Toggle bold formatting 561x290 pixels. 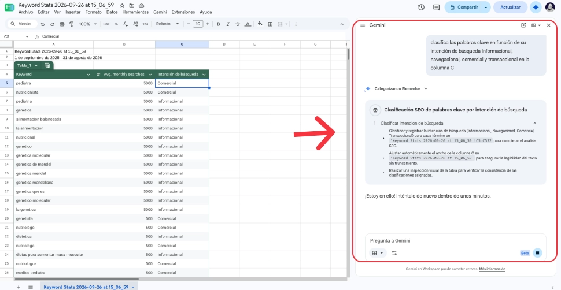[x=218, y=24]
